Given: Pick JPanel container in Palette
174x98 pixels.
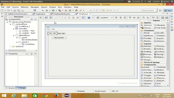Looking at the screenshot, I should 145,33.
